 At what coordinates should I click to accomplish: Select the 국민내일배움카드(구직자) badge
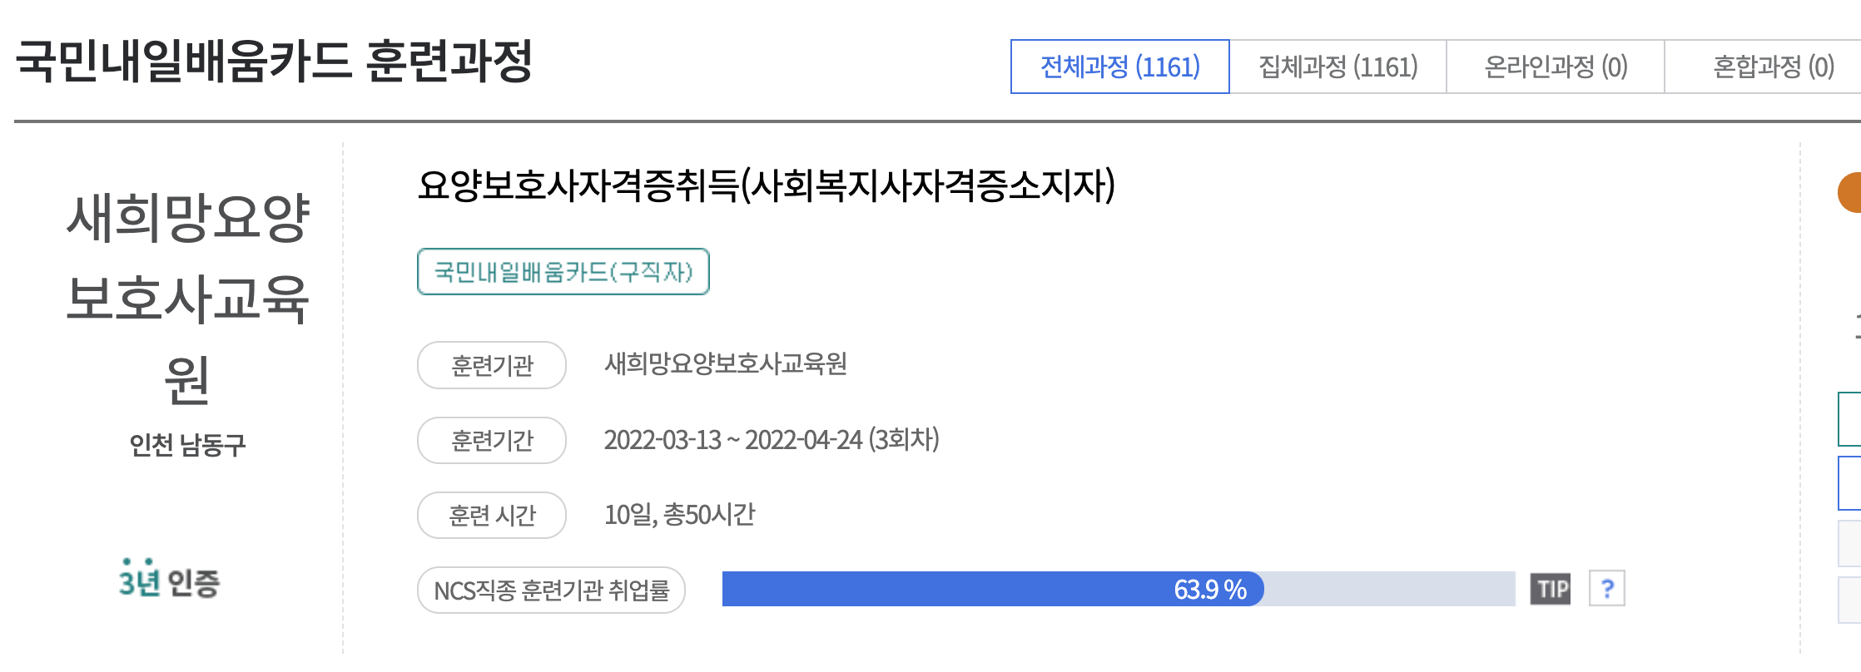[563, 272]
